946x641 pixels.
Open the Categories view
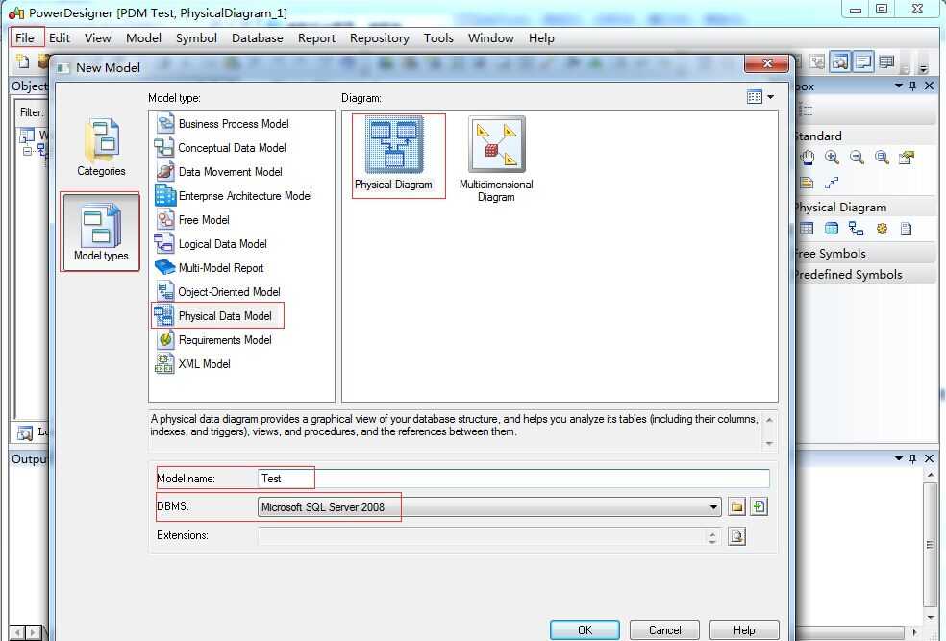(101, 147)
